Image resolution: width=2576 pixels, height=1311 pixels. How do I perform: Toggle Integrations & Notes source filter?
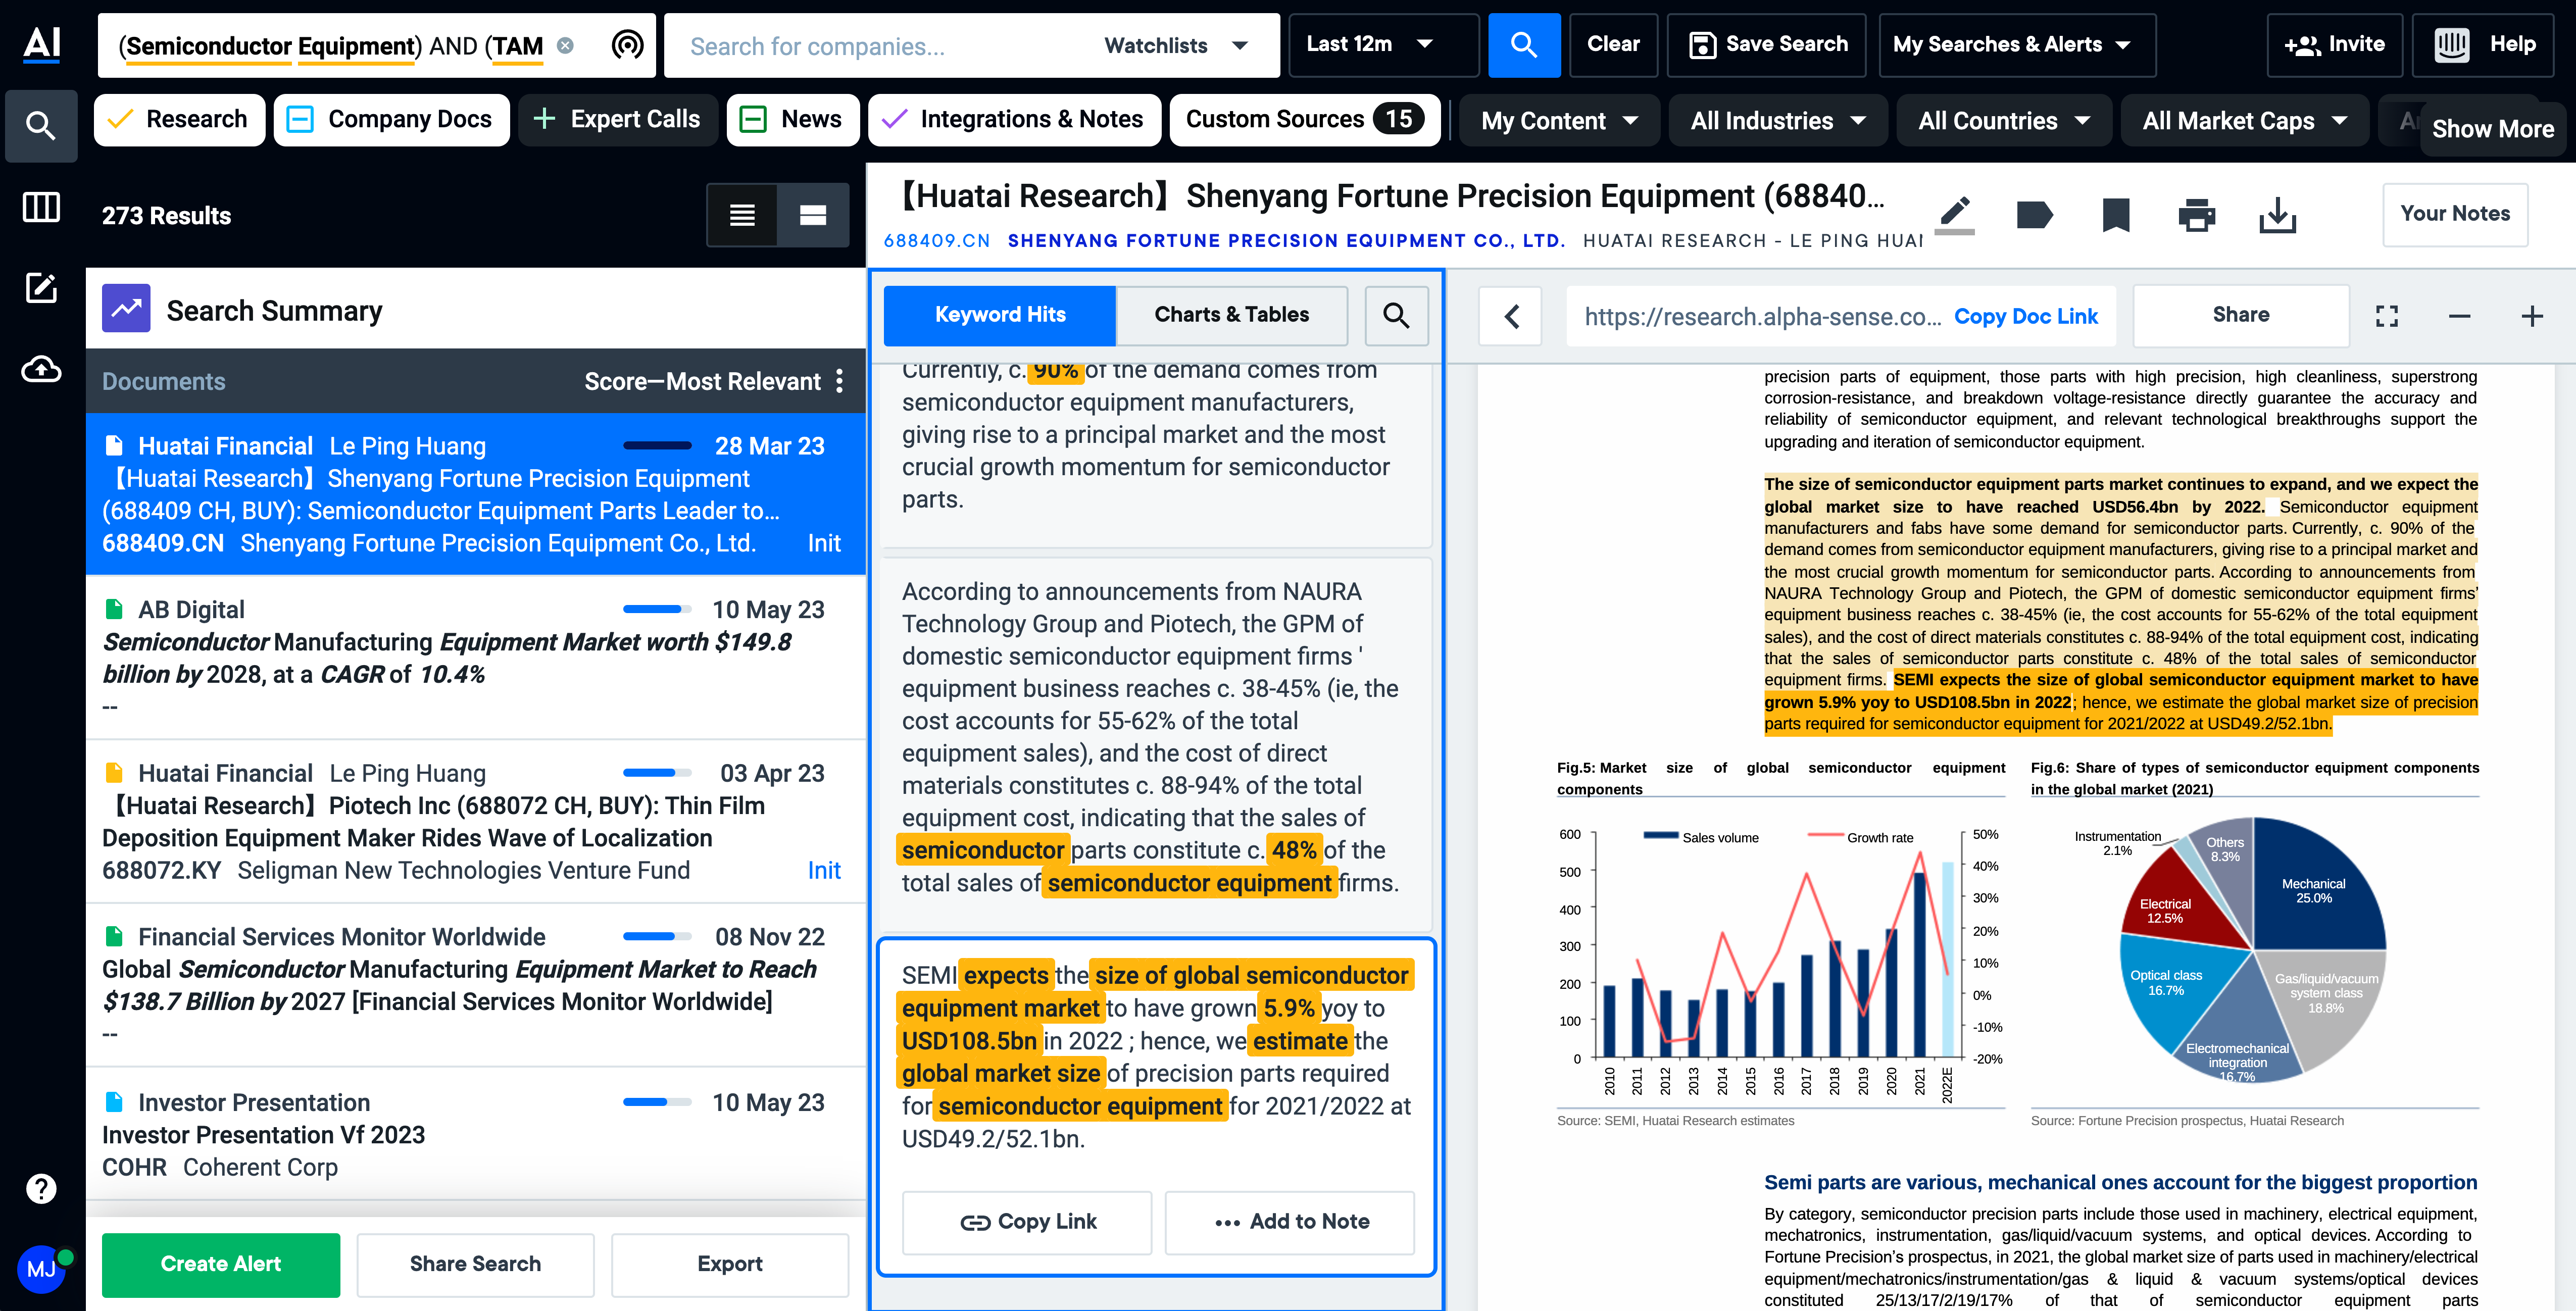pos(1015,120)
